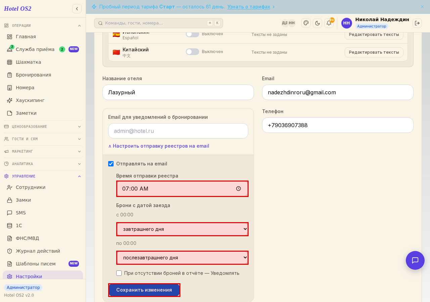Click the clock icon in time field
Image resolution: width=430 pixels, height=302 pixels.
click(239, 189)
